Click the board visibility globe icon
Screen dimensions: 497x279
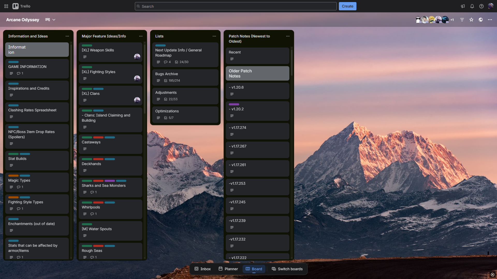[481, 20]
